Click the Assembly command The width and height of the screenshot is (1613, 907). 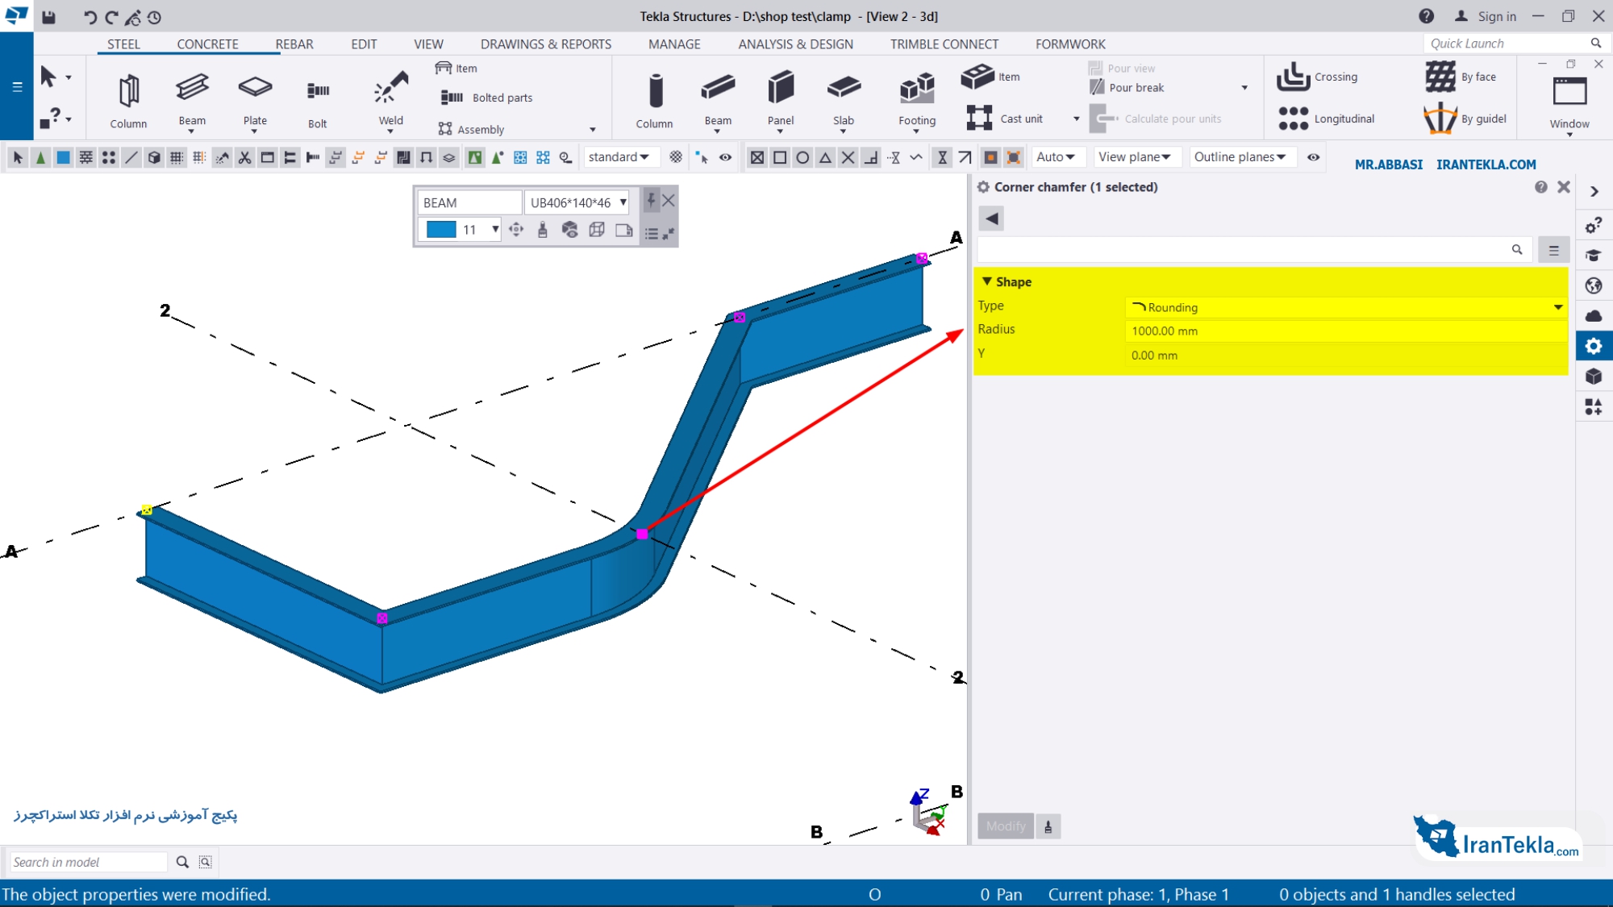click(x=471, y=129)
